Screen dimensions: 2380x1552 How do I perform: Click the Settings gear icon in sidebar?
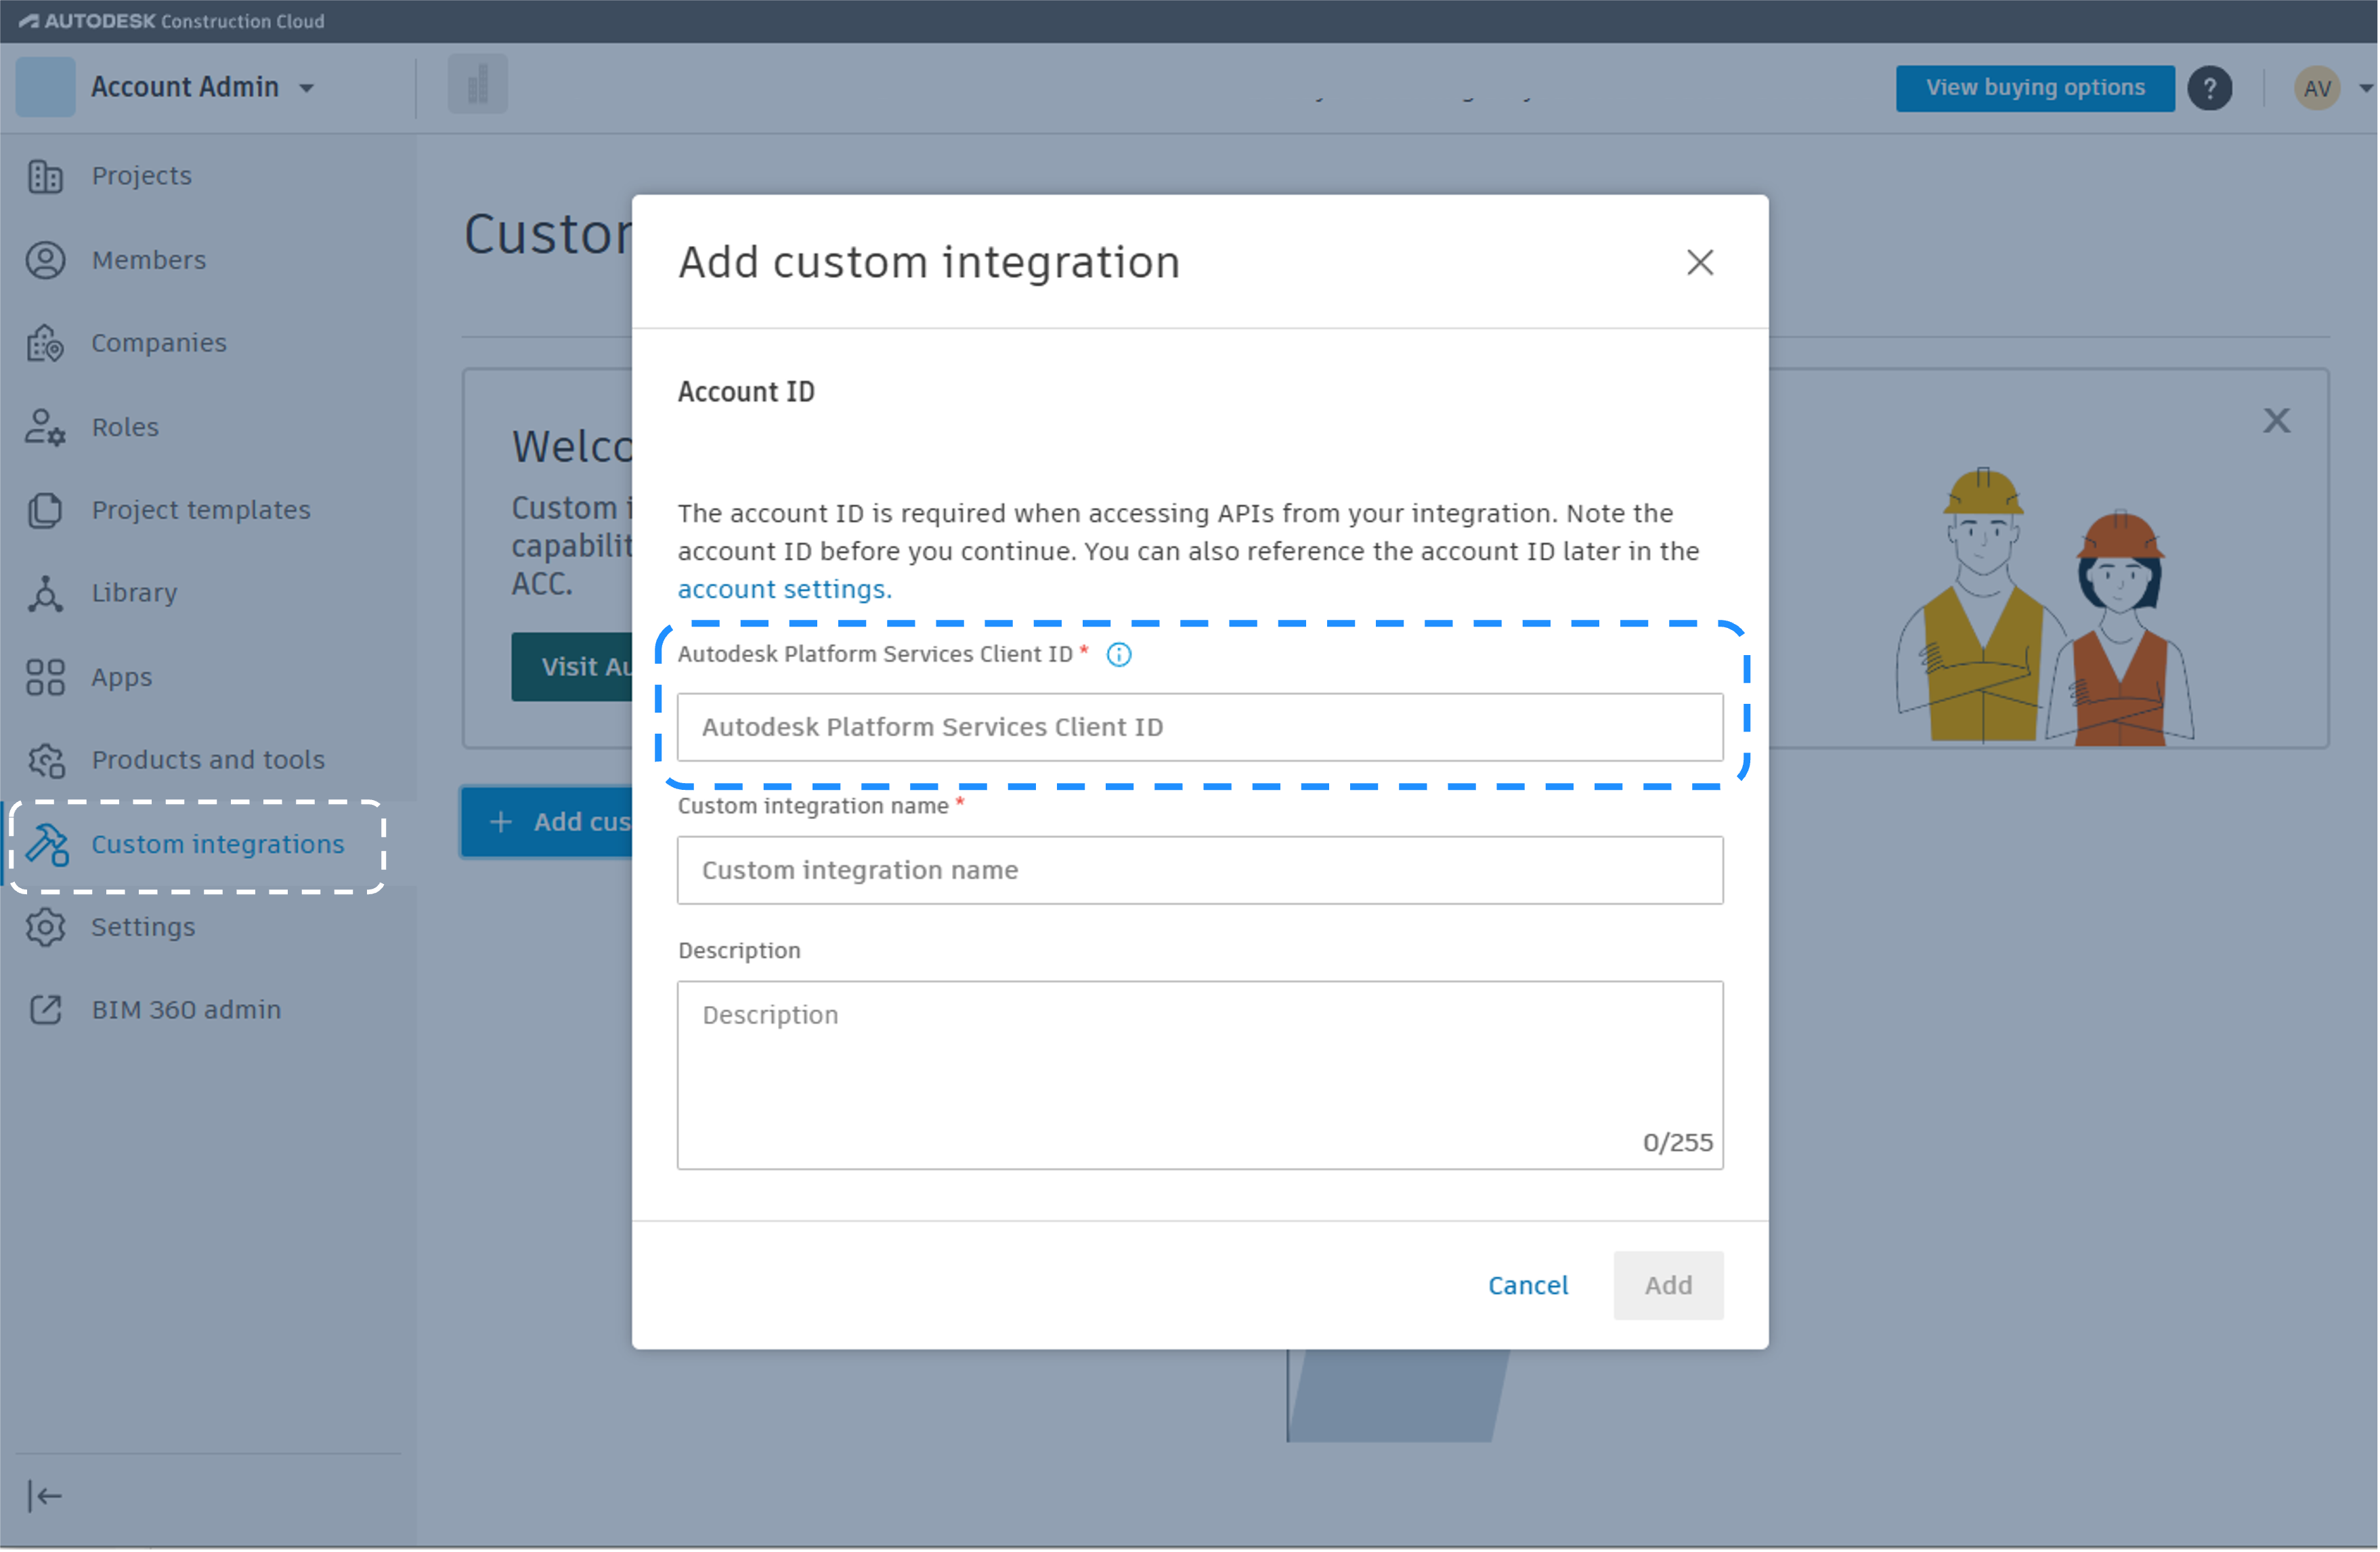[x=45, y=927]
